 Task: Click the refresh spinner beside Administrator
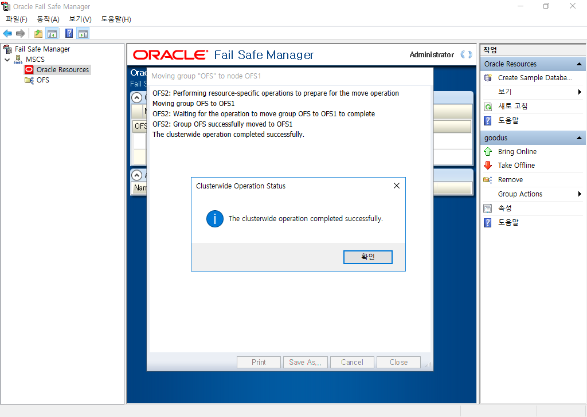click(466, 54)
